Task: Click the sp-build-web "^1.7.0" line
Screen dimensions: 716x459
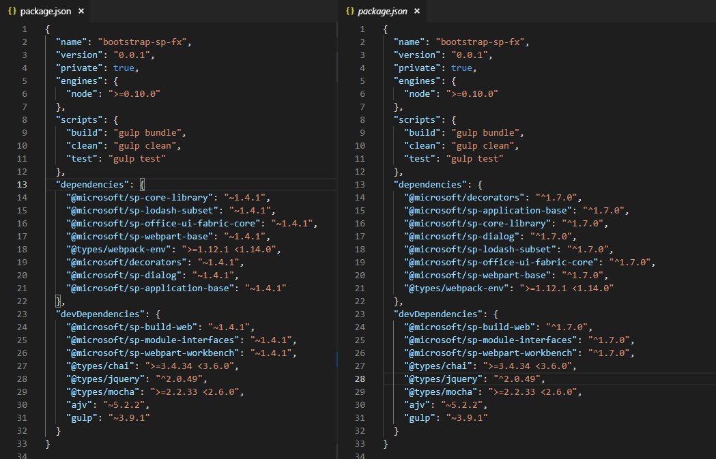Action: coord(498,327)
